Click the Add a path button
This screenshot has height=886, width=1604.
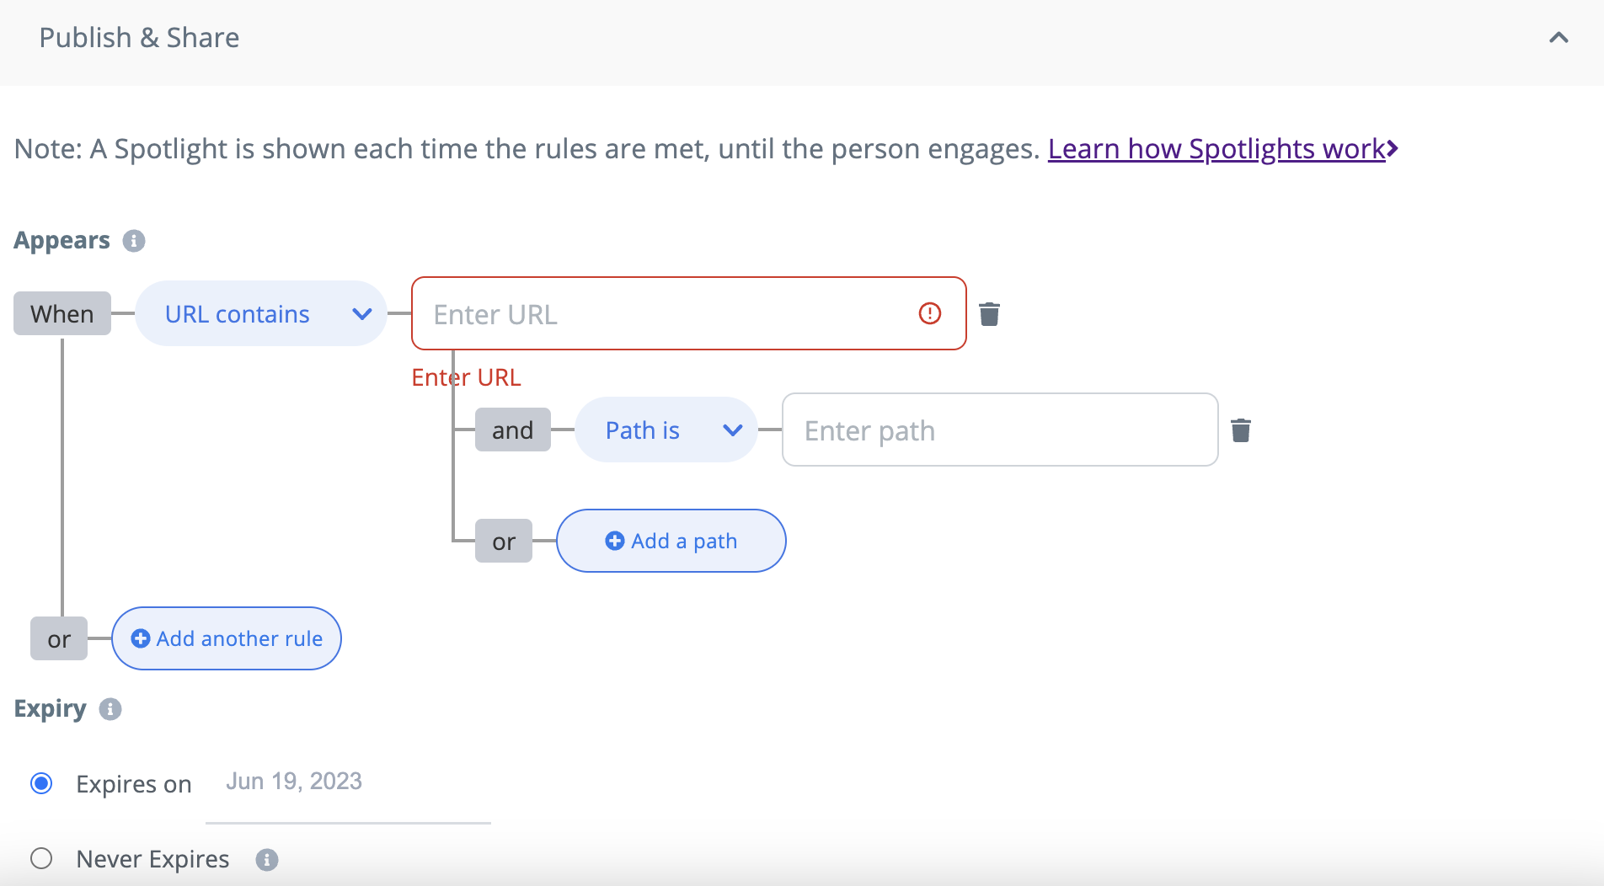point(671,541)
